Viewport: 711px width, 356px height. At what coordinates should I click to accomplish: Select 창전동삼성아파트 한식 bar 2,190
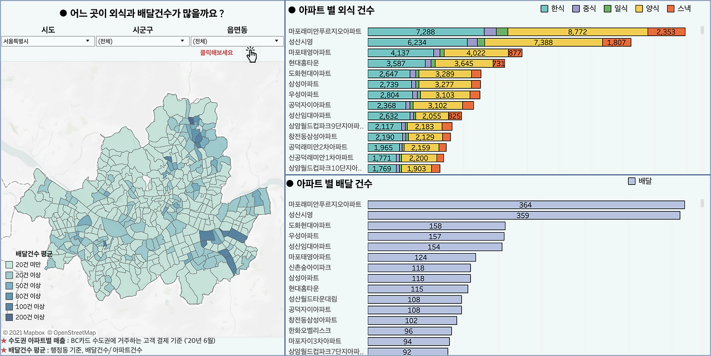coord(385,137)
